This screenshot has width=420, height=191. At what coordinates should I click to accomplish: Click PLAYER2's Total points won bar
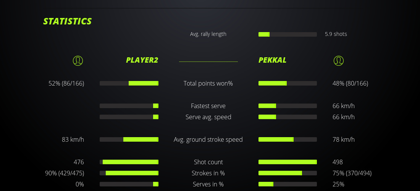[129, 83]
